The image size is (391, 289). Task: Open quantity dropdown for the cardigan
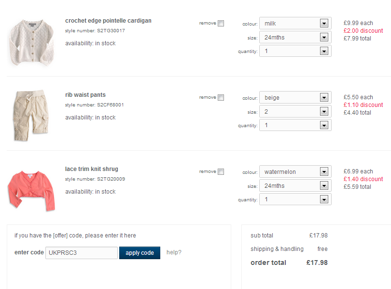(295, 51)
